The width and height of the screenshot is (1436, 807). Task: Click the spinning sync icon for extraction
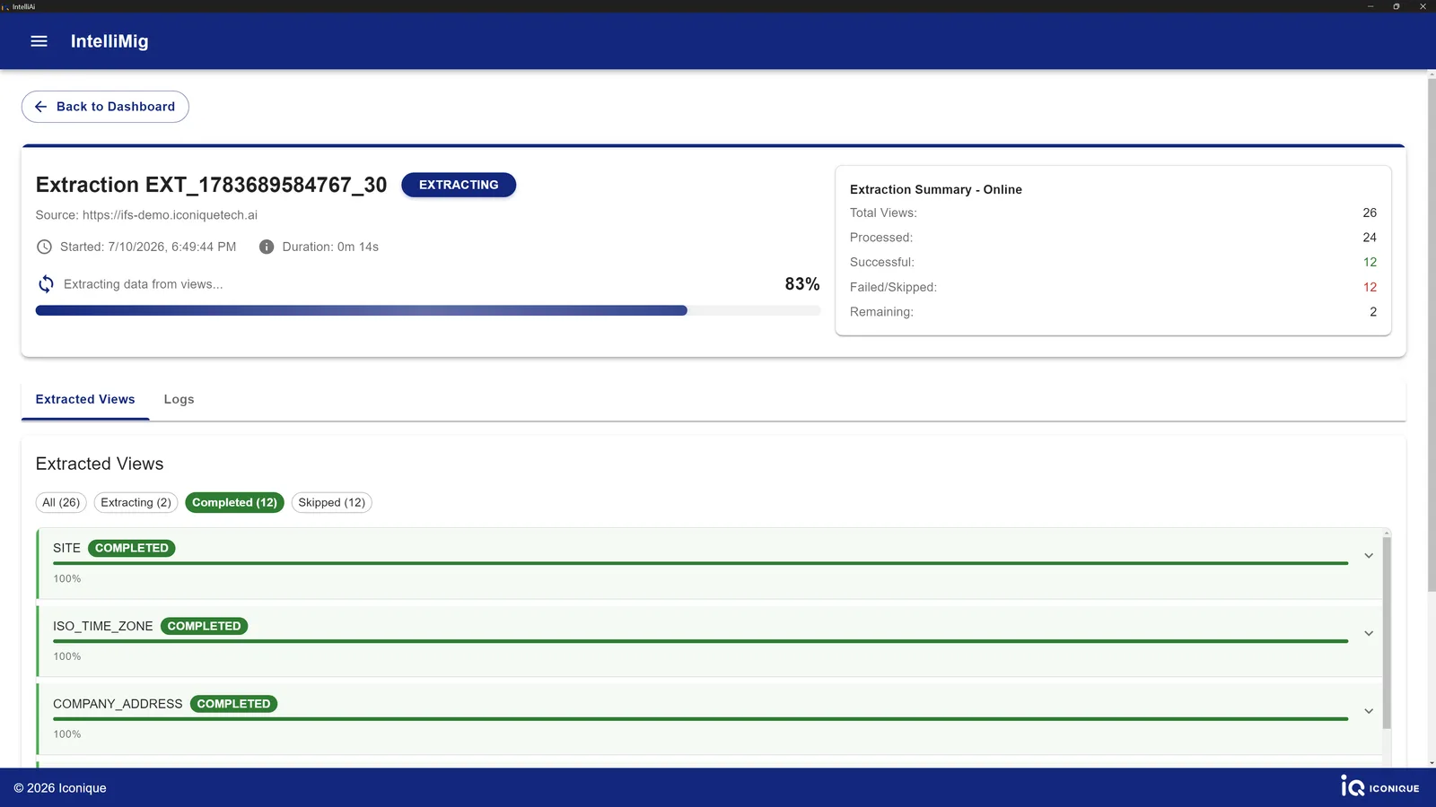coord(46,284)
